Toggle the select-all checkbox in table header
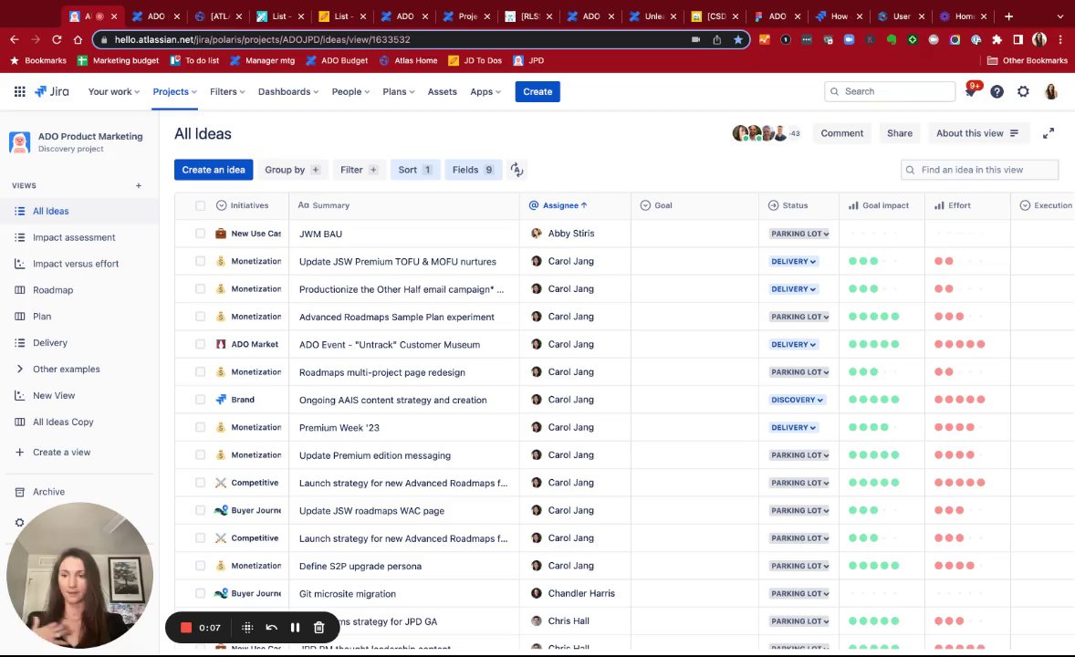Screen dimensions: 1075x657 [x=200, y=205]
